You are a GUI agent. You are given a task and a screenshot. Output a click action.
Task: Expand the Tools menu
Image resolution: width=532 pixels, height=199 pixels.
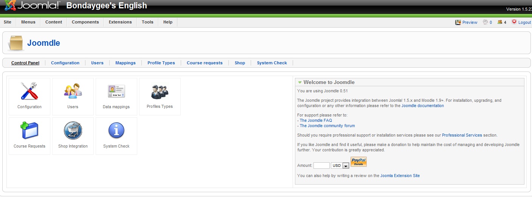[x=147, y=22]
